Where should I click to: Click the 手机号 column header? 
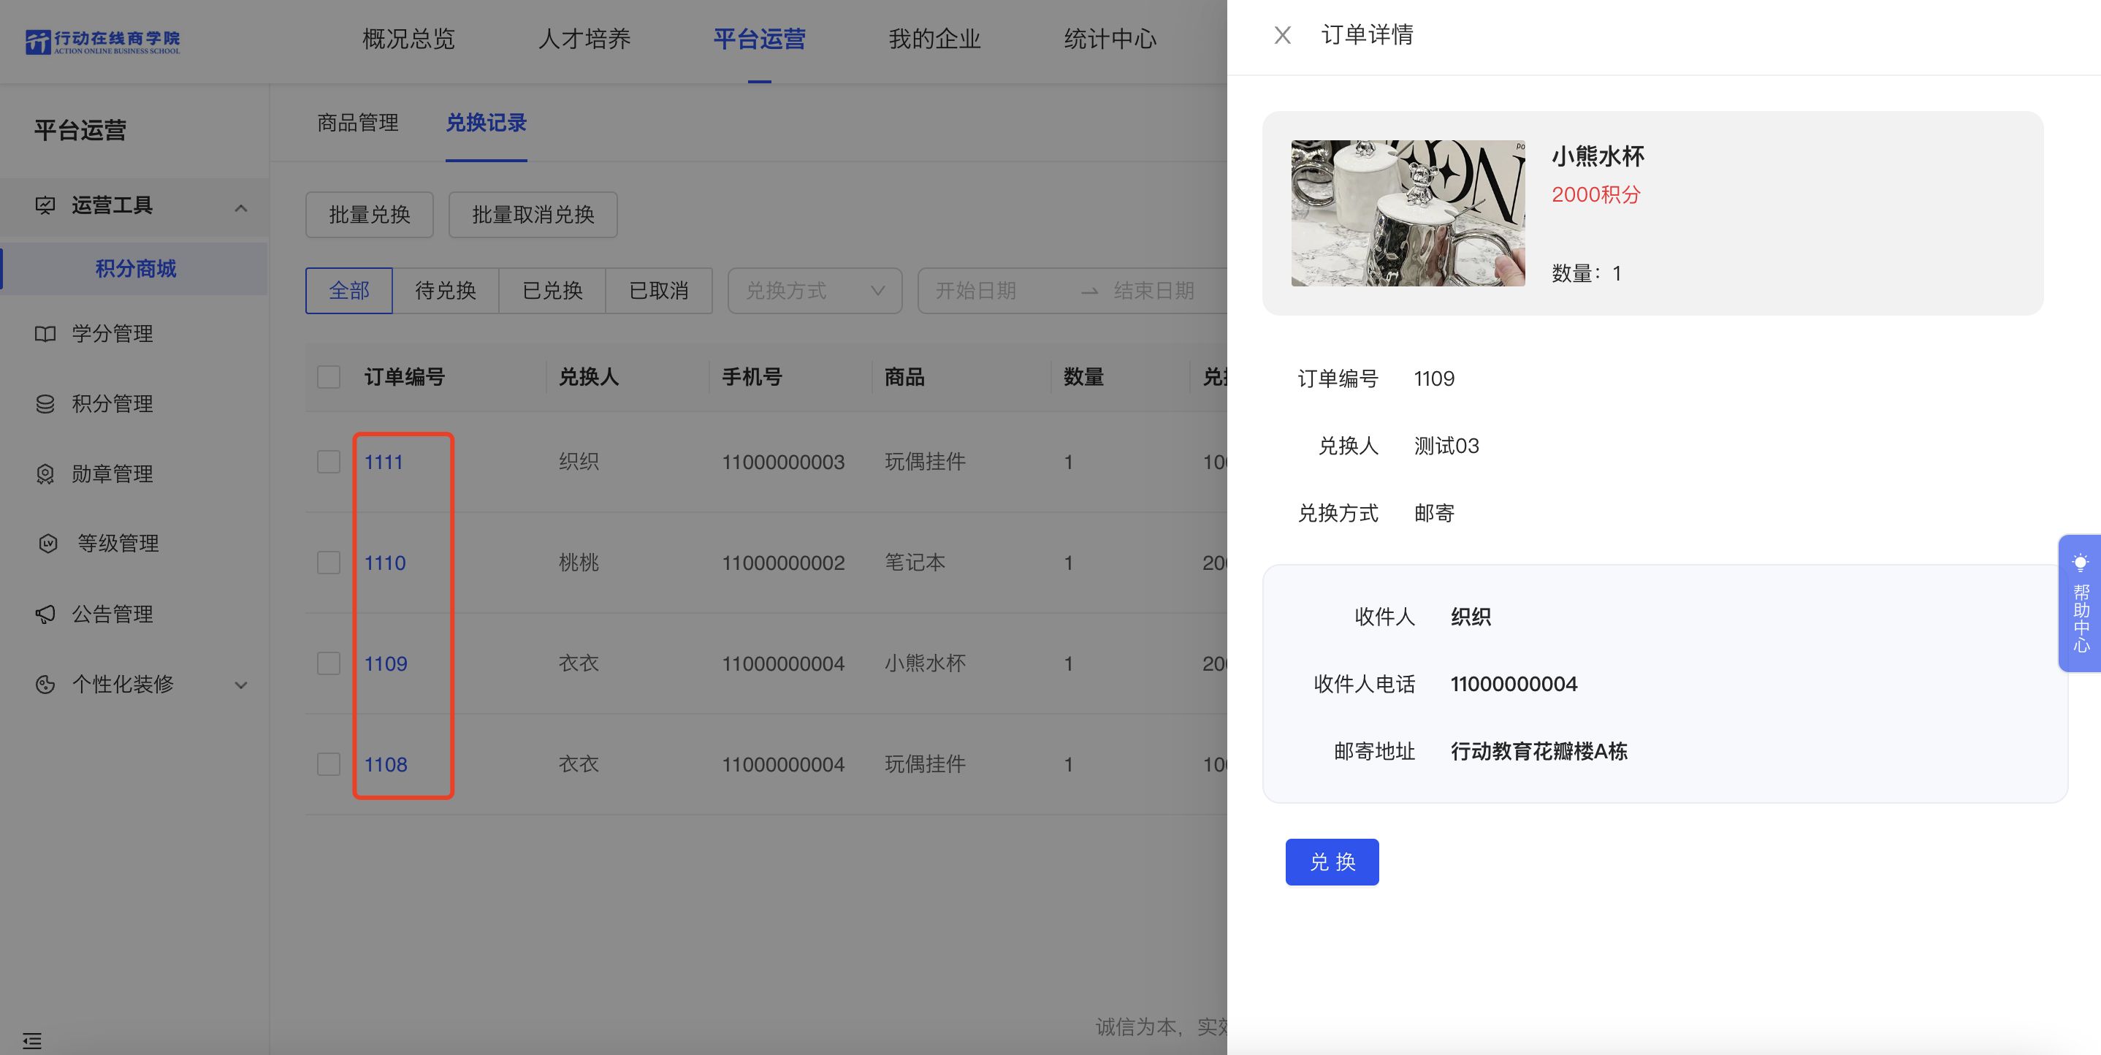pos(752,377)
